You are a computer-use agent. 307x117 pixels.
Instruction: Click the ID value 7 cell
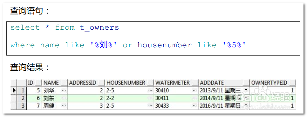(x=34, y=106)
